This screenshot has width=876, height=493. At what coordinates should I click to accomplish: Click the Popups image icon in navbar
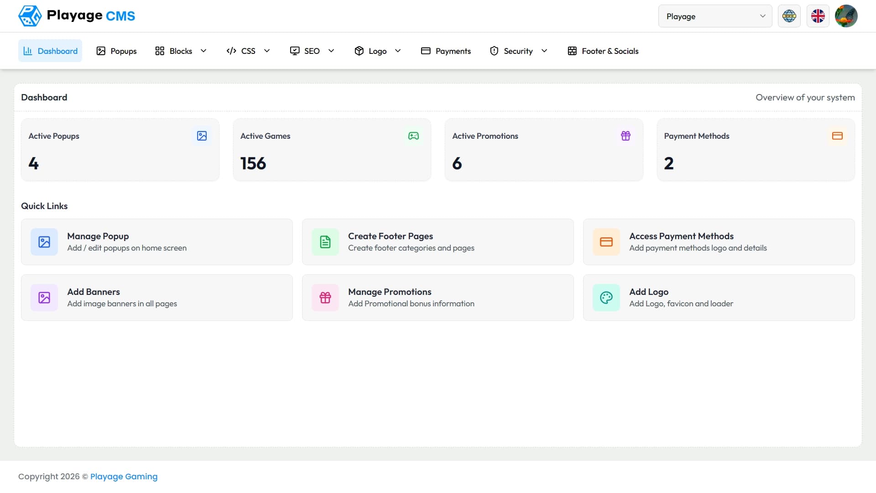coord(101,51)
